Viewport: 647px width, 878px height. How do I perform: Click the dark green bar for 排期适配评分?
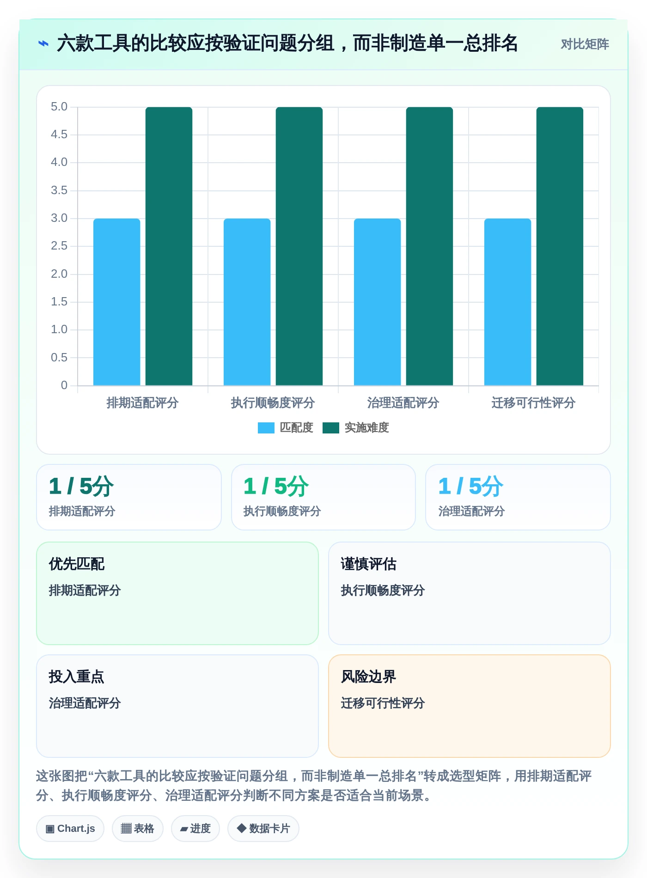click(x=169, y=246)
